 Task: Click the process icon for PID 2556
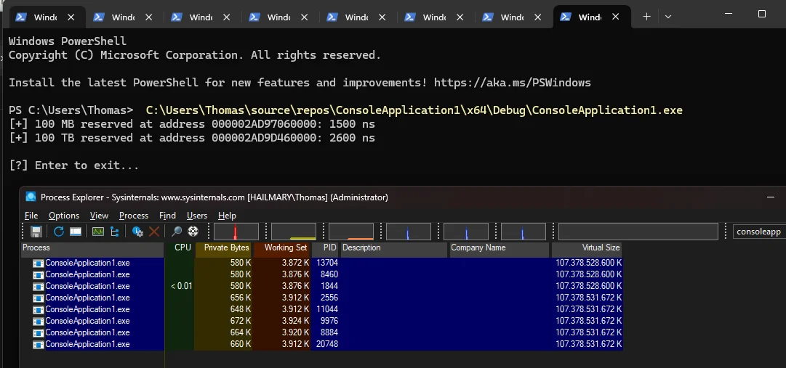(38, 298)
